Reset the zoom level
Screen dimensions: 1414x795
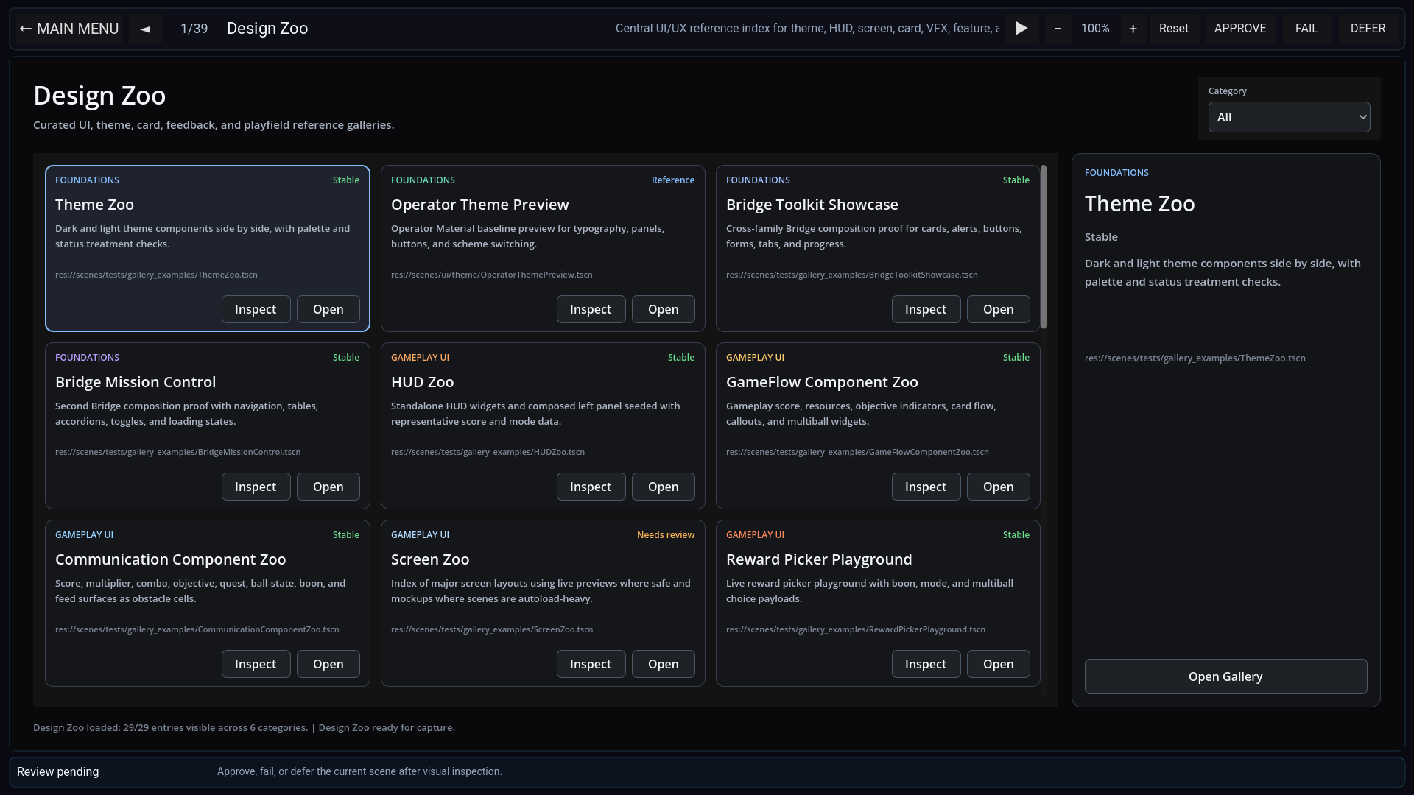point(1174,29)
